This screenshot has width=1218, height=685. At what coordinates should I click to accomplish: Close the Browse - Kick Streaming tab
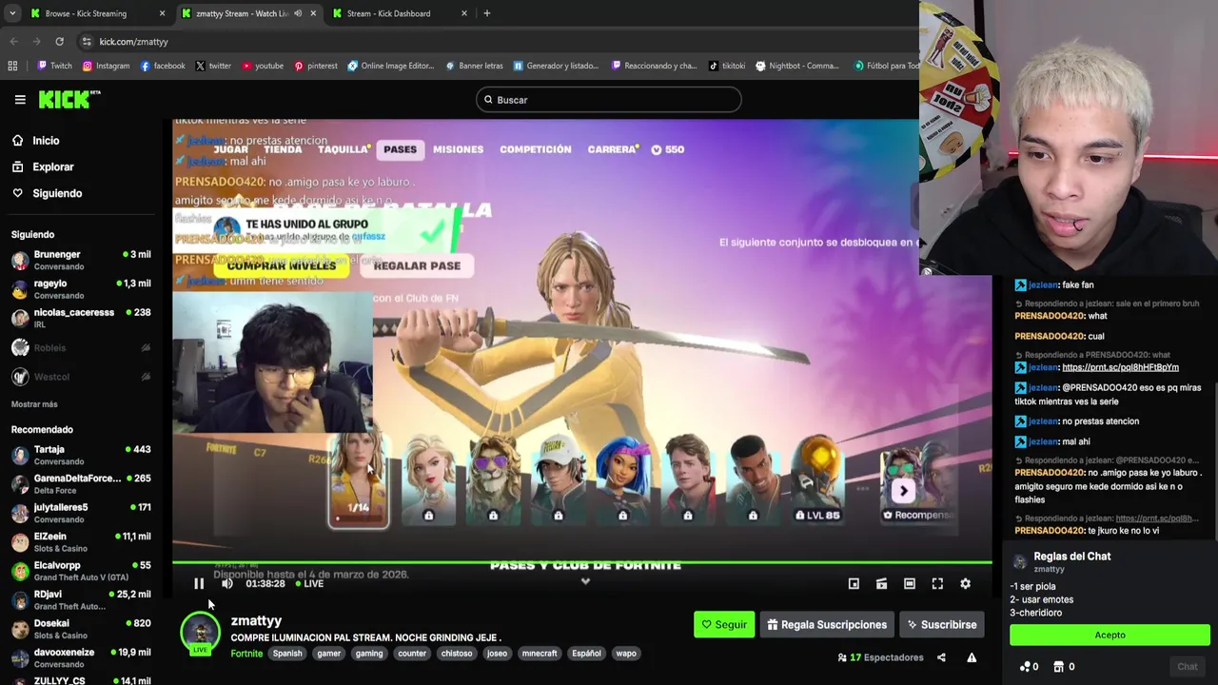pyautogui.click(x=162, y=13)
